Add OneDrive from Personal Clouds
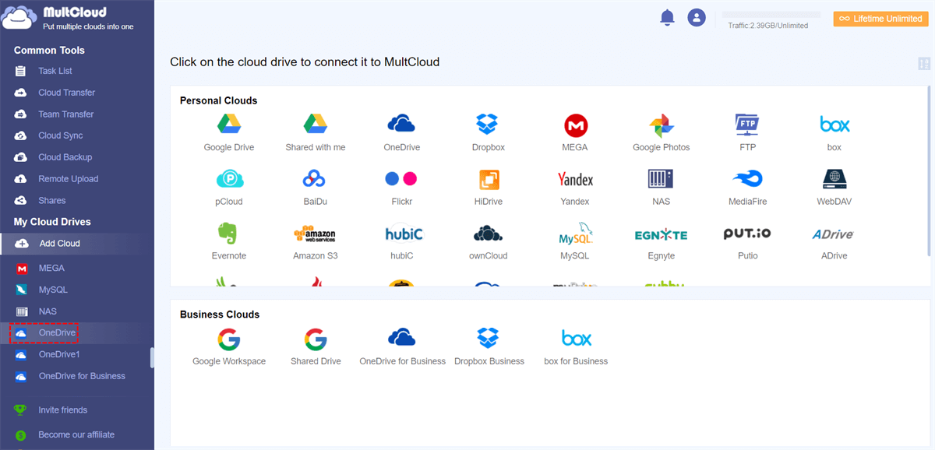The width and height of the screenshot is (935, 450). pyautogui.click(x=401, y=124)
